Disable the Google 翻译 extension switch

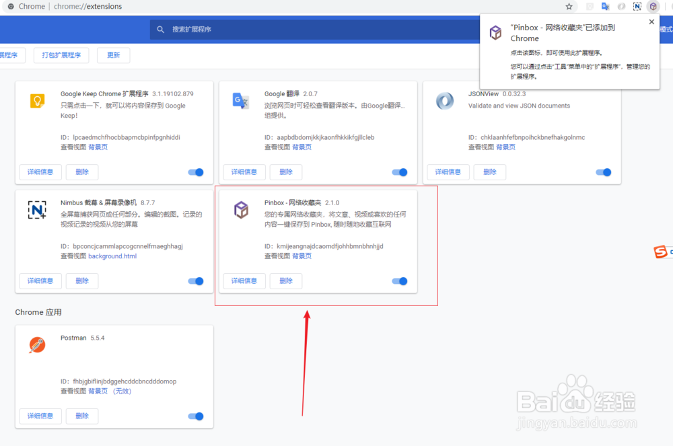pos(399,172)
